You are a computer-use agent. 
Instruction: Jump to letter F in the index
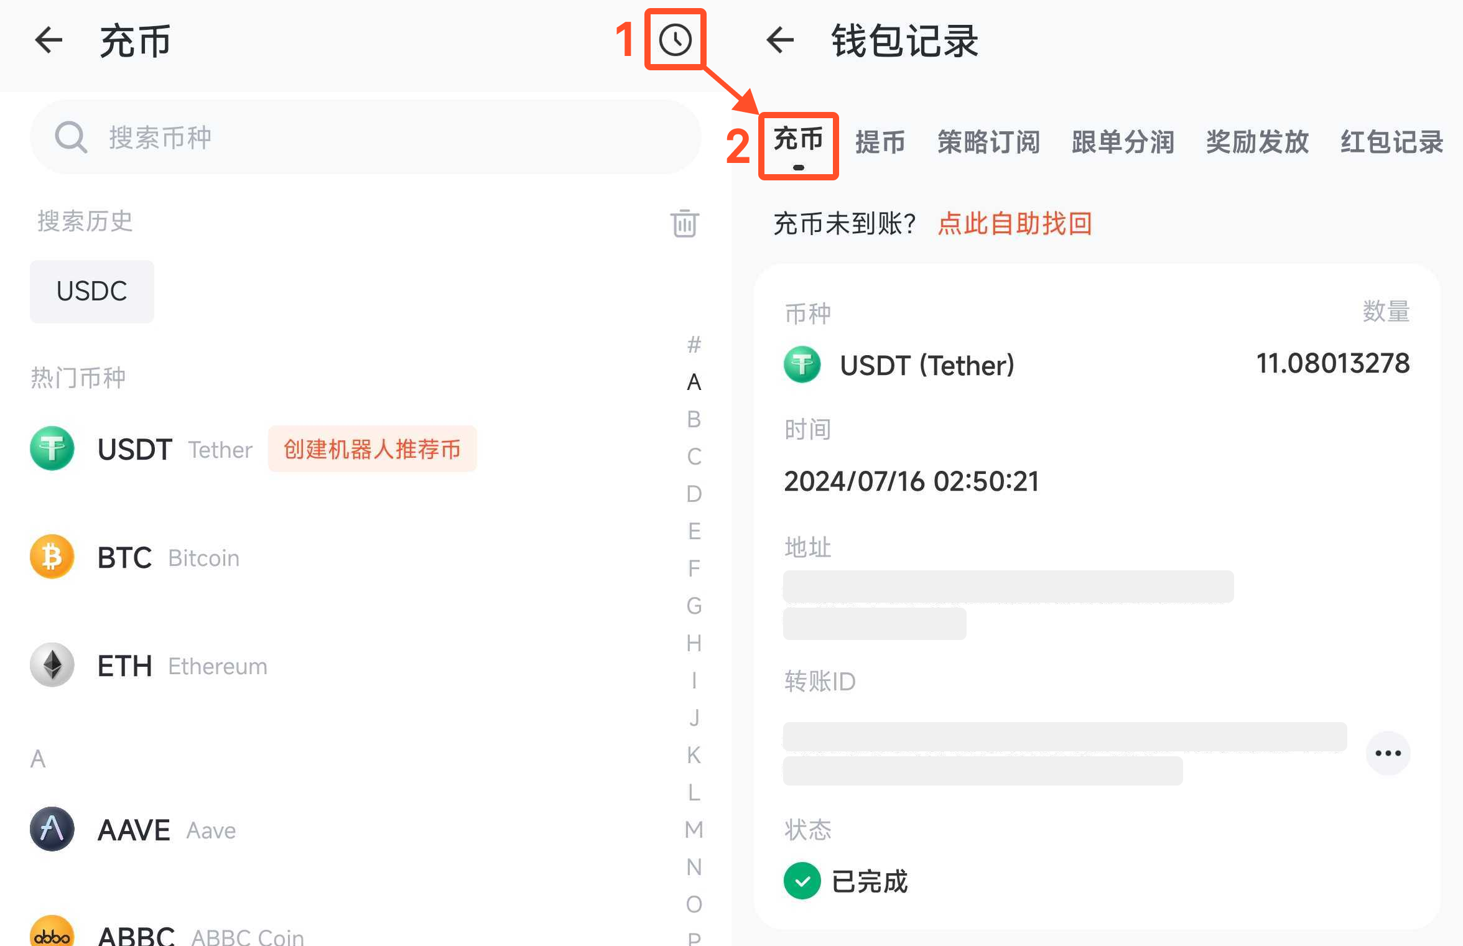[694, 568]
